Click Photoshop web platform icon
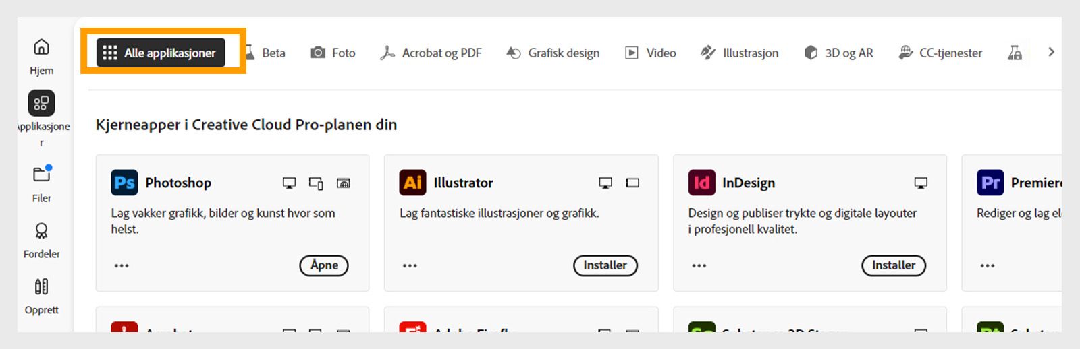Image resolution: width=1080 pixels, height=349 pixels. [344, 183]
